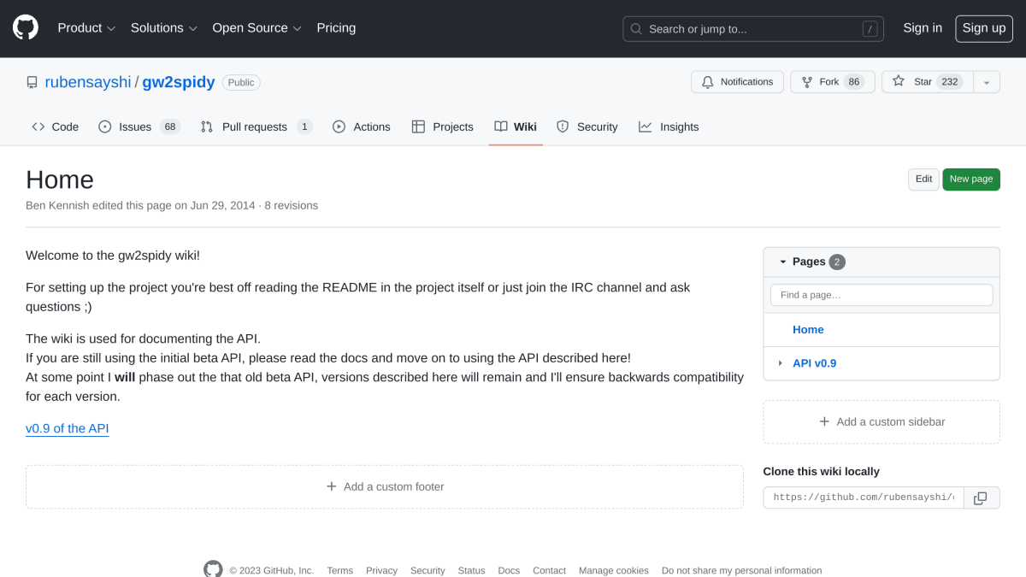Open the Open Source menu
Screen dimensions: 1026x577
tap(257, 28)
